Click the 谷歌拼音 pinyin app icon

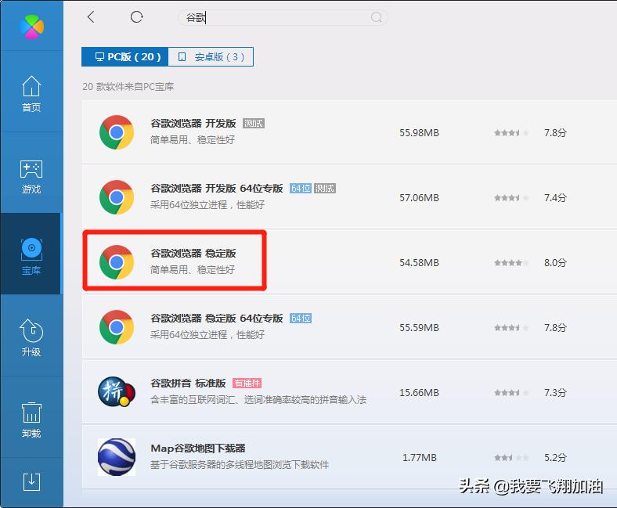coord(117,392)
